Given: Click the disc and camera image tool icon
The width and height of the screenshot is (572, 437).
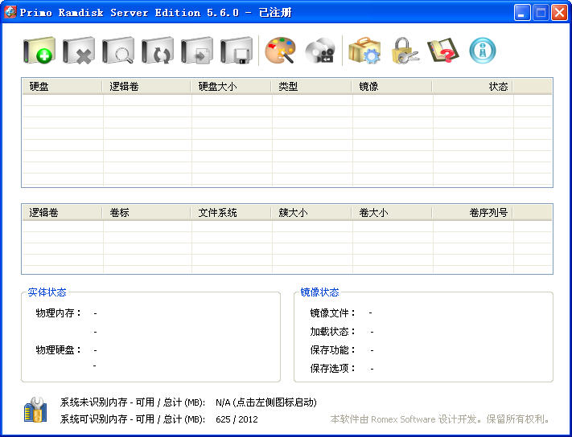Looking at the screenshot, I should [320, 51].
